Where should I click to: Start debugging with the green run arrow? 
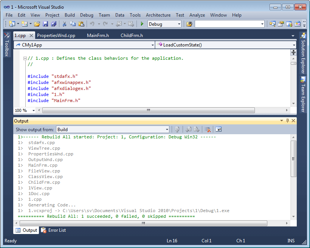[x=142, y=24]
